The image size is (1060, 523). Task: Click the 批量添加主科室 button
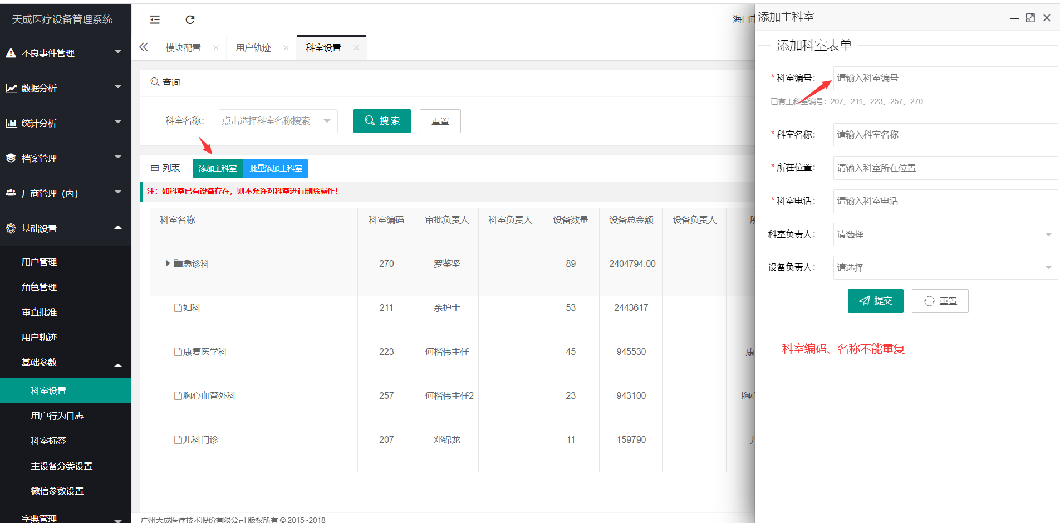click(276, 168)
